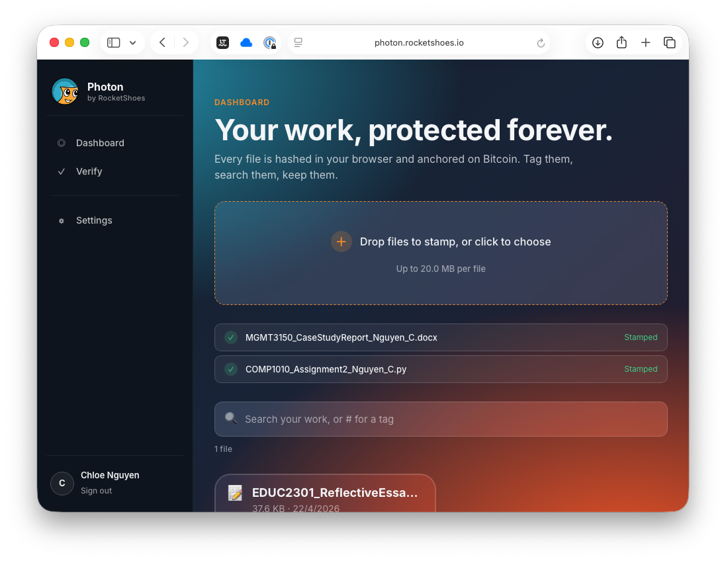Sign out of Chloe Nguyen's account
726x561 pixels.
pos(97,491)
